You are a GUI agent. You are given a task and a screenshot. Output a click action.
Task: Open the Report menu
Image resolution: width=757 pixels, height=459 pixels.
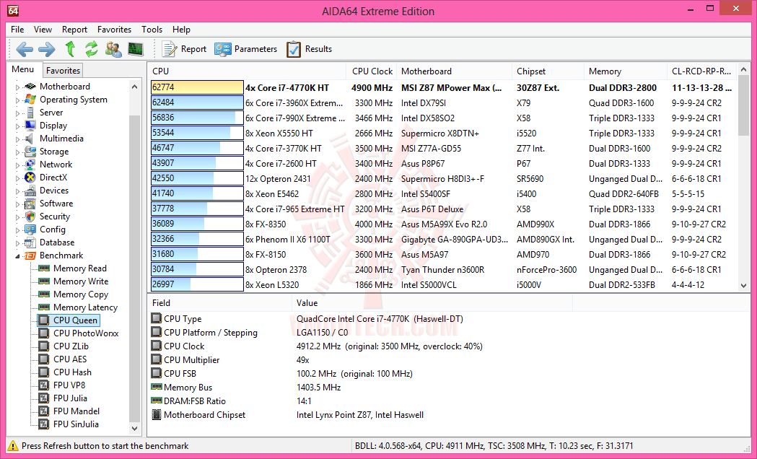[x=74, y=30]
